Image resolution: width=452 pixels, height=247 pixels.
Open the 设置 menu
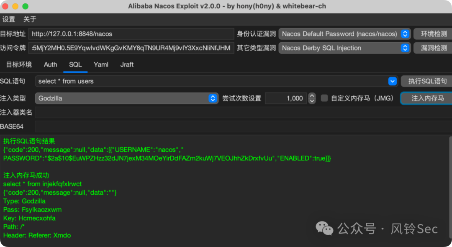coord(9,19)
